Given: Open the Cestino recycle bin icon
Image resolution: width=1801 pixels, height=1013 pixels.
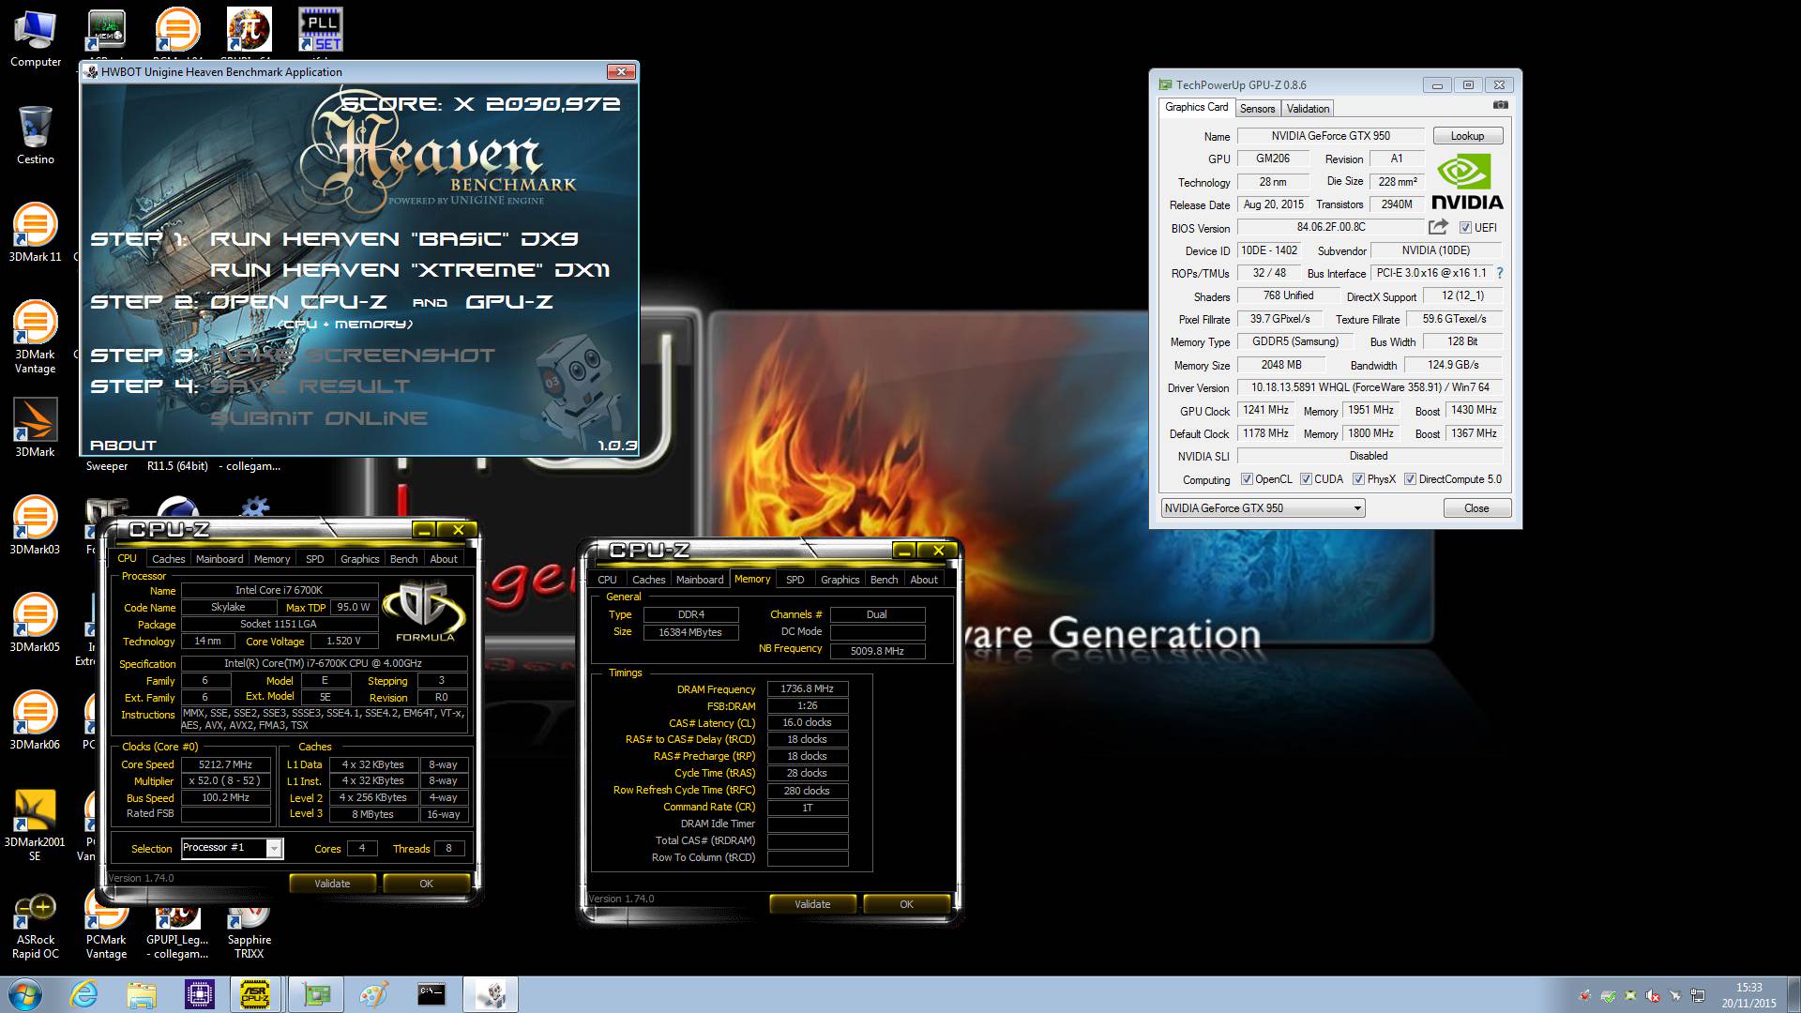Looking at the screenshot, I should tap(36, 135).
